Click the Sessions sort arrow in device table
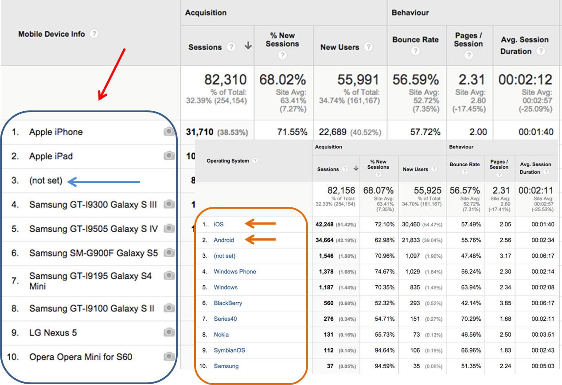 coord(248,47)
